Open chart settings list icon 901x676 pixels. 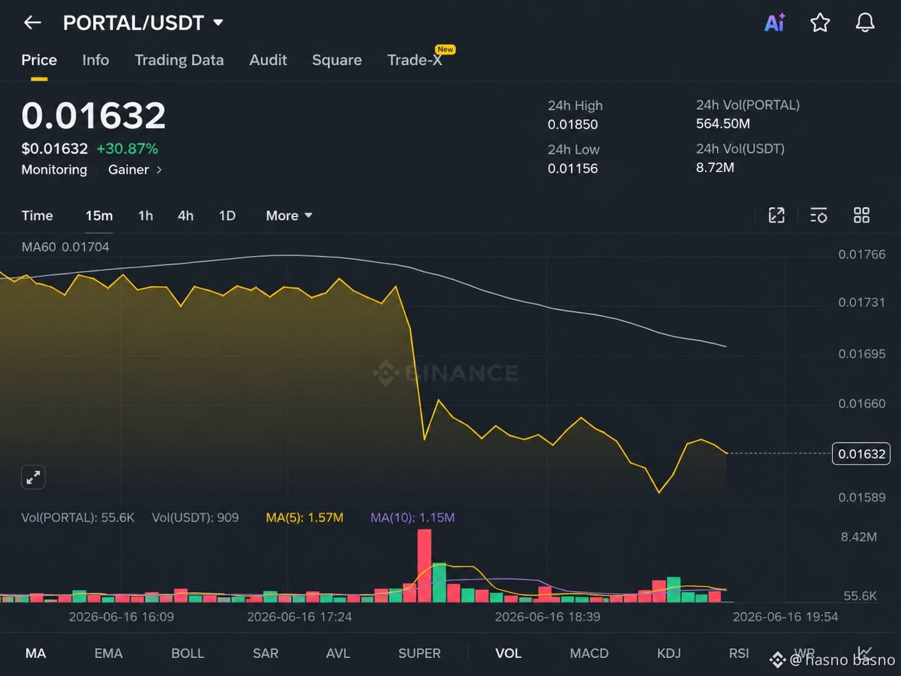pyautogui.click(x=819, y=215)
